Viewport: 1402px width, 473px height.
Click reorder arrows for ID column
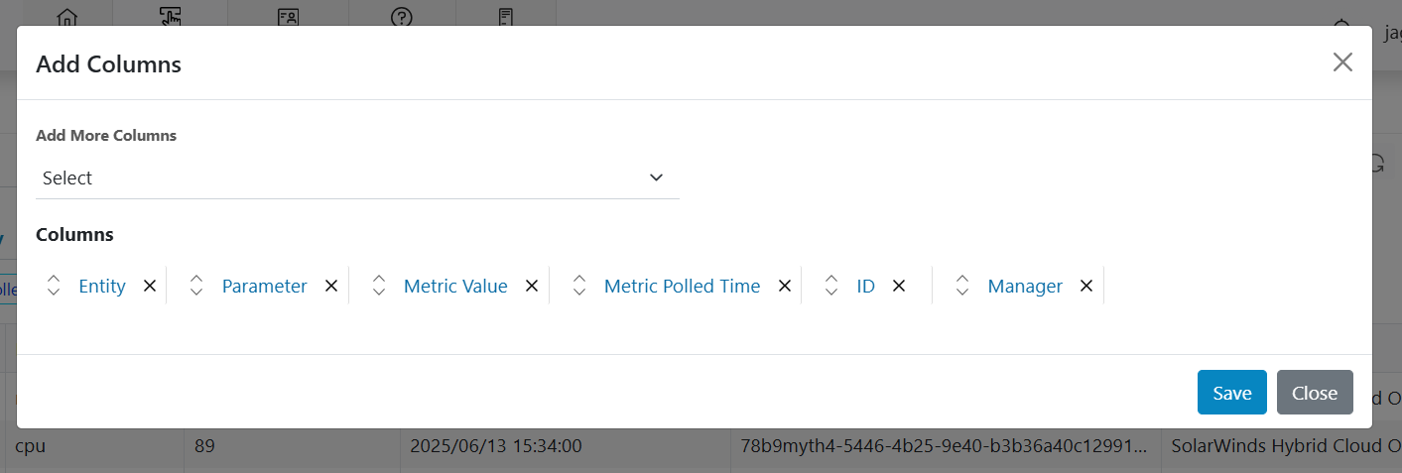[831, 286]
